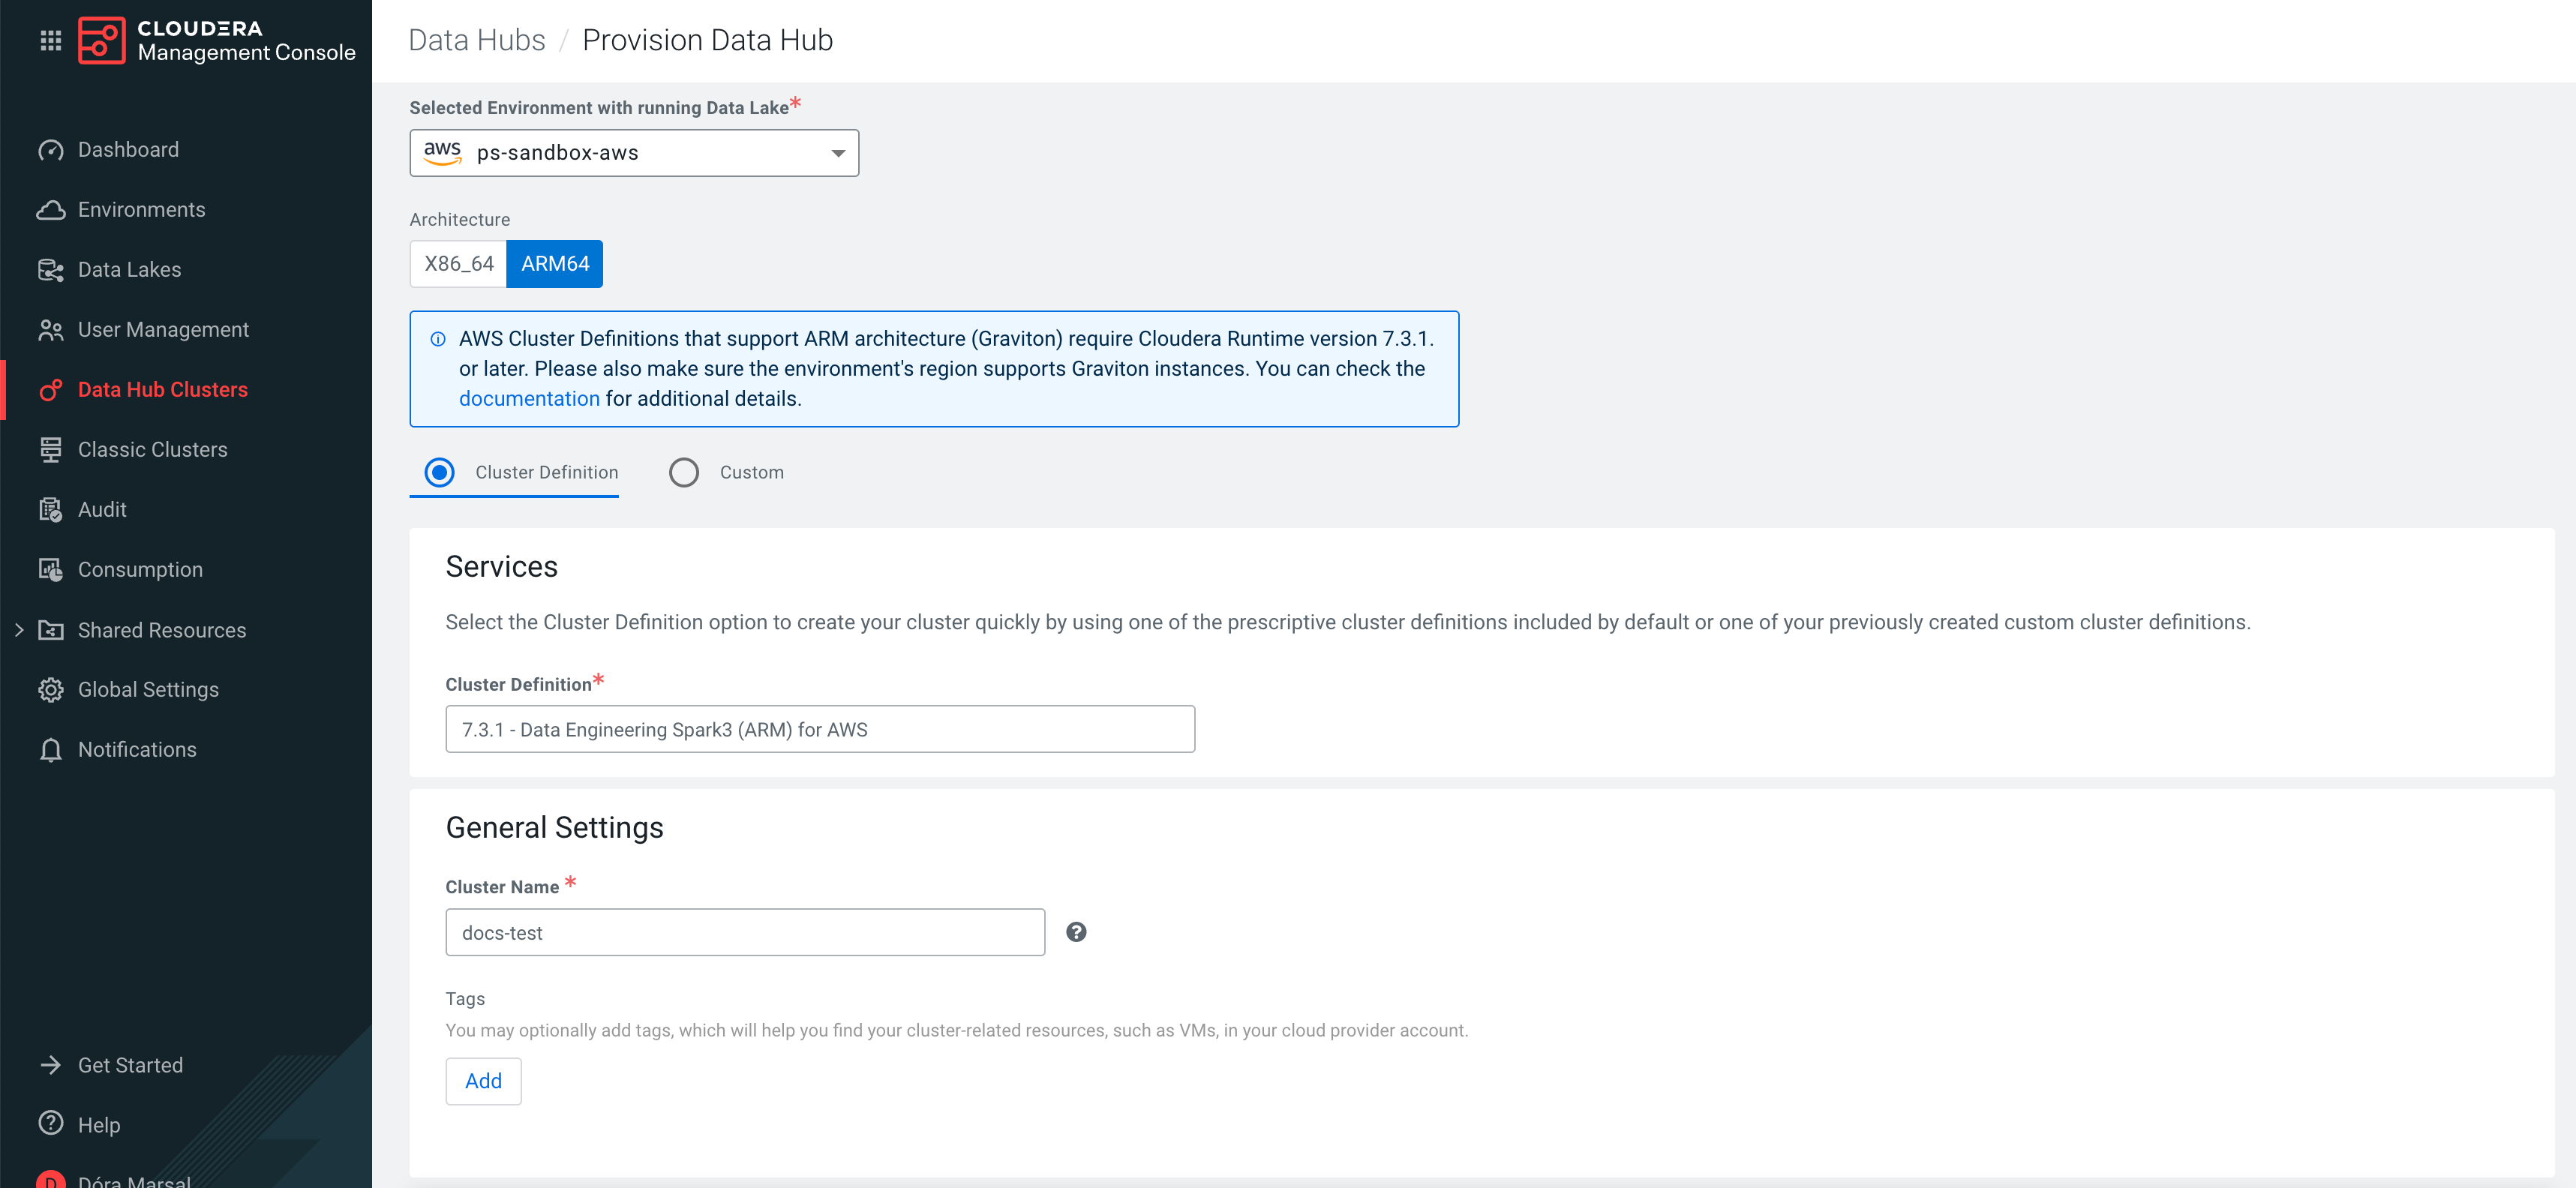Switch architecture to X86_64
Screen dimensions: 2576x1188
[x=458, y=264]
